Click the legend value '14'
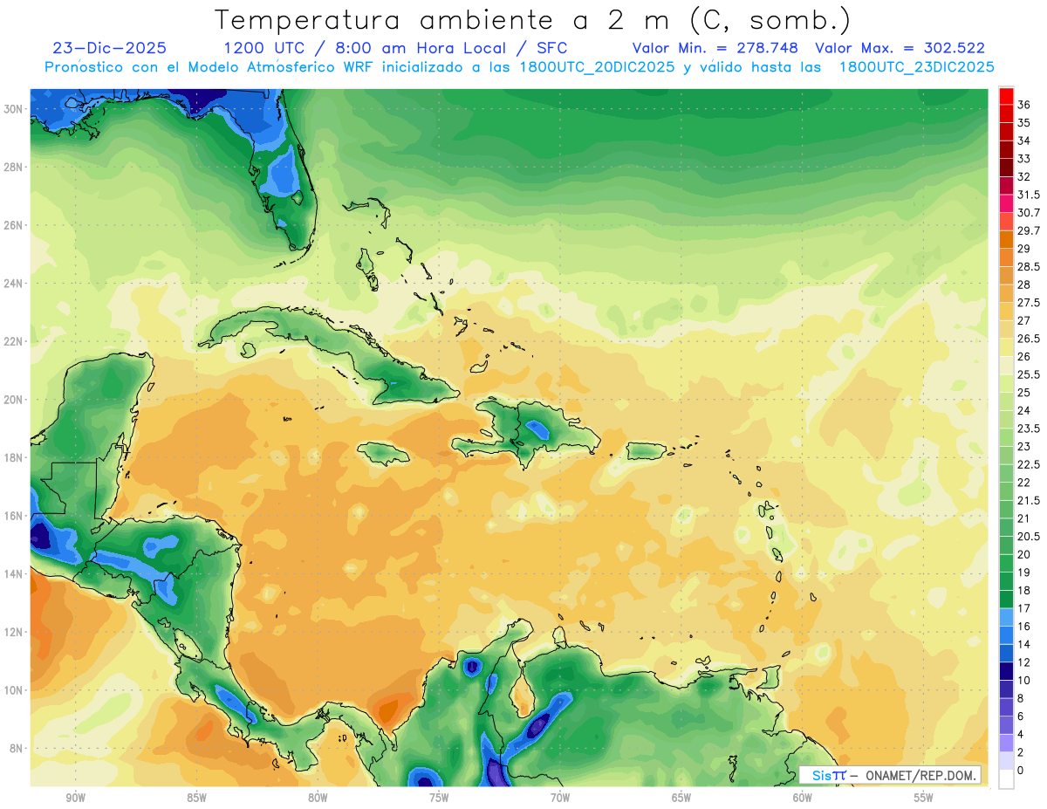Screen dimensions: 1047x809 pyautogui.click(x=1024, y=644)
